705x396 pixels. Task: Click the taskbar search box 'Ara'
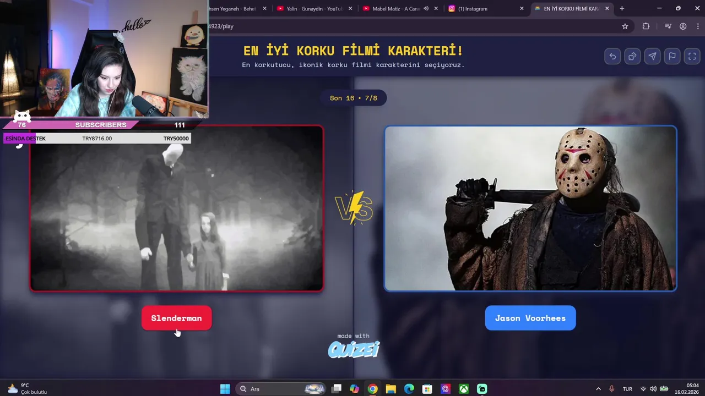click(281, 389)
